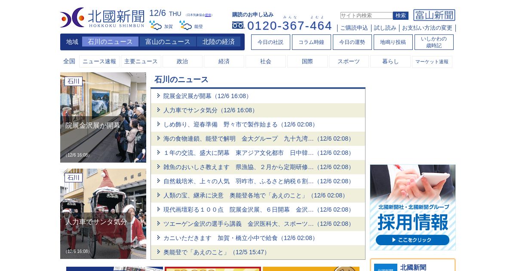This screenshot has height=271, width=516.
Task: Open headline 自然栽培米、上々の人気
Action: coord(258,181)
